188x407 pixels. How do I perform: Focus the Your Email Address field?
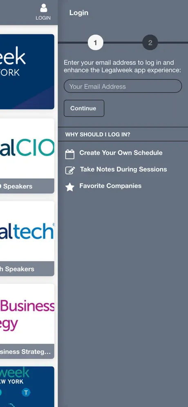(x=123, y=86)
